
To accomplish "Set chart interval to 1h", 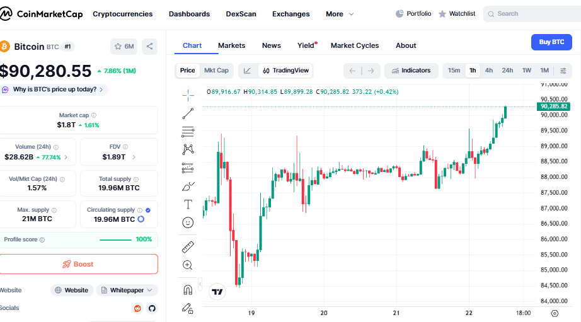I will [473, 71].
